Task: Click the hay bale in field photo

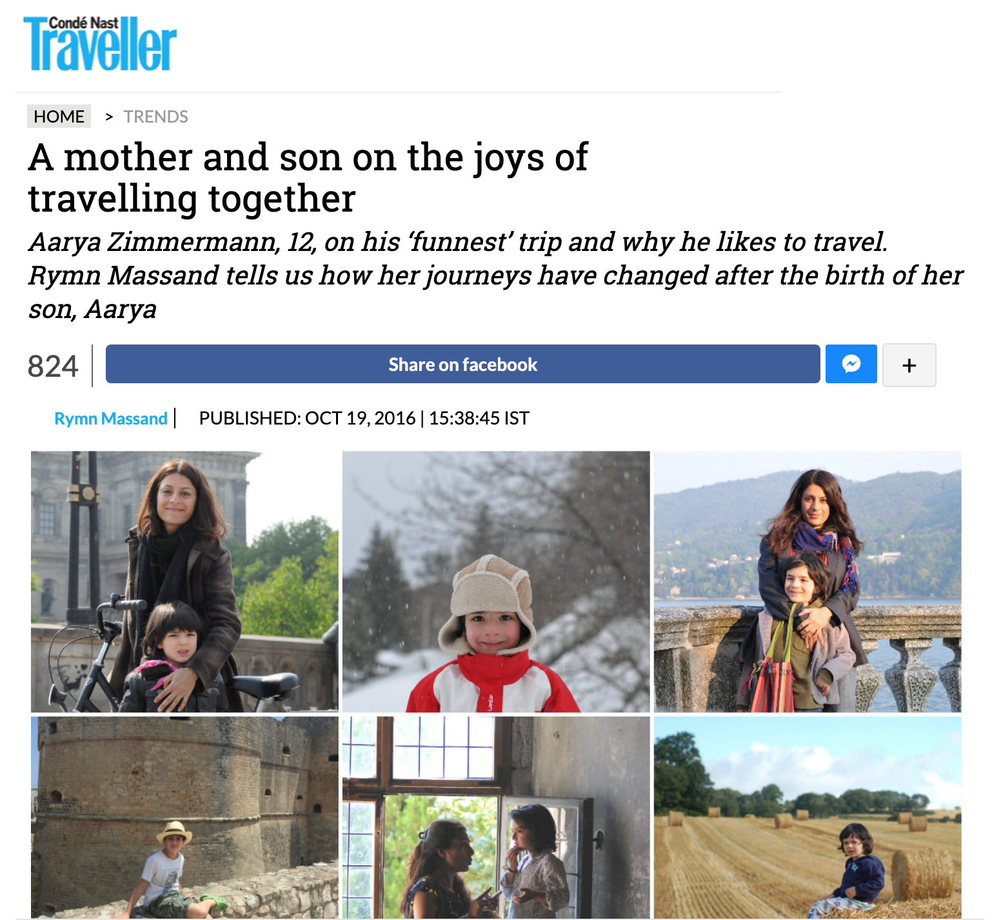Action: (921, 875)
